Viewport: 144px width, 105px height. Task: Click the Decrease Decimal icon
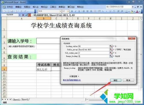click(x=114, y=11)
